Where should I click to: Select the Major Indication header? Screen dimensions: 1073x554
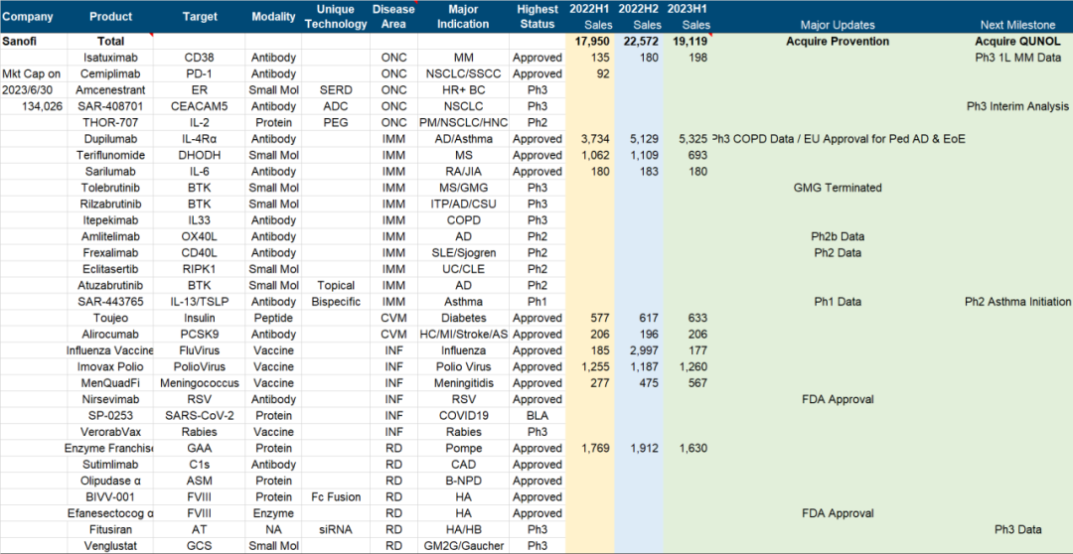(463, 17)
